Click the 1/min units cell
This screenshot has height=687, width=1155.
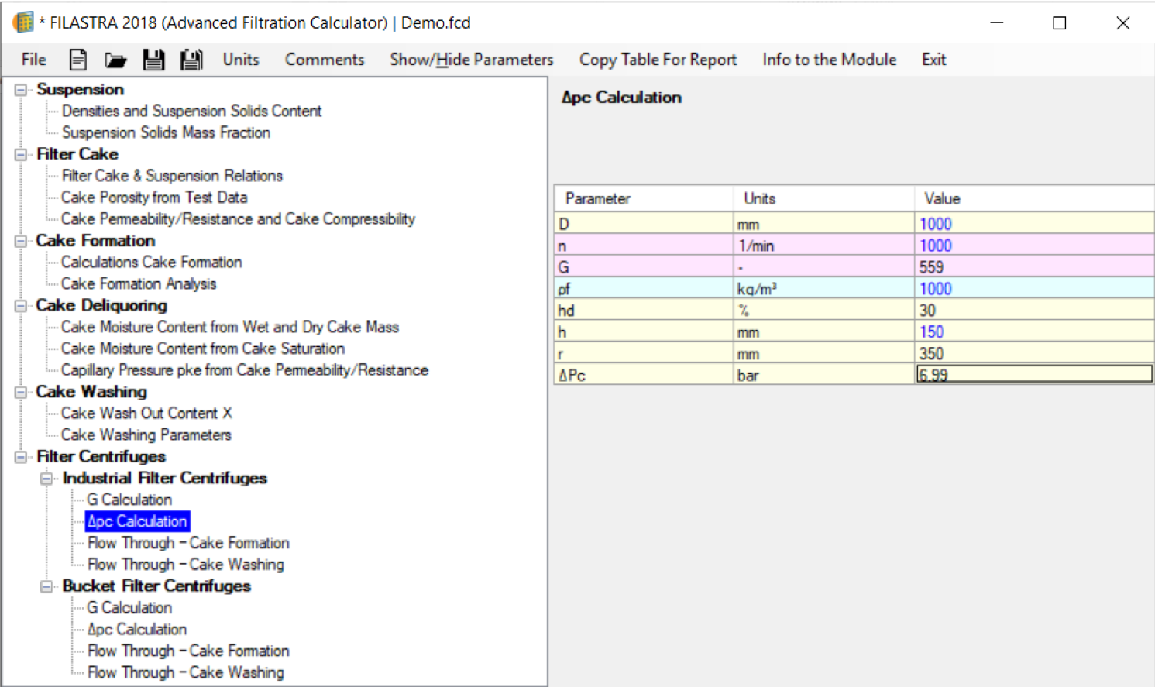(823, 246)
